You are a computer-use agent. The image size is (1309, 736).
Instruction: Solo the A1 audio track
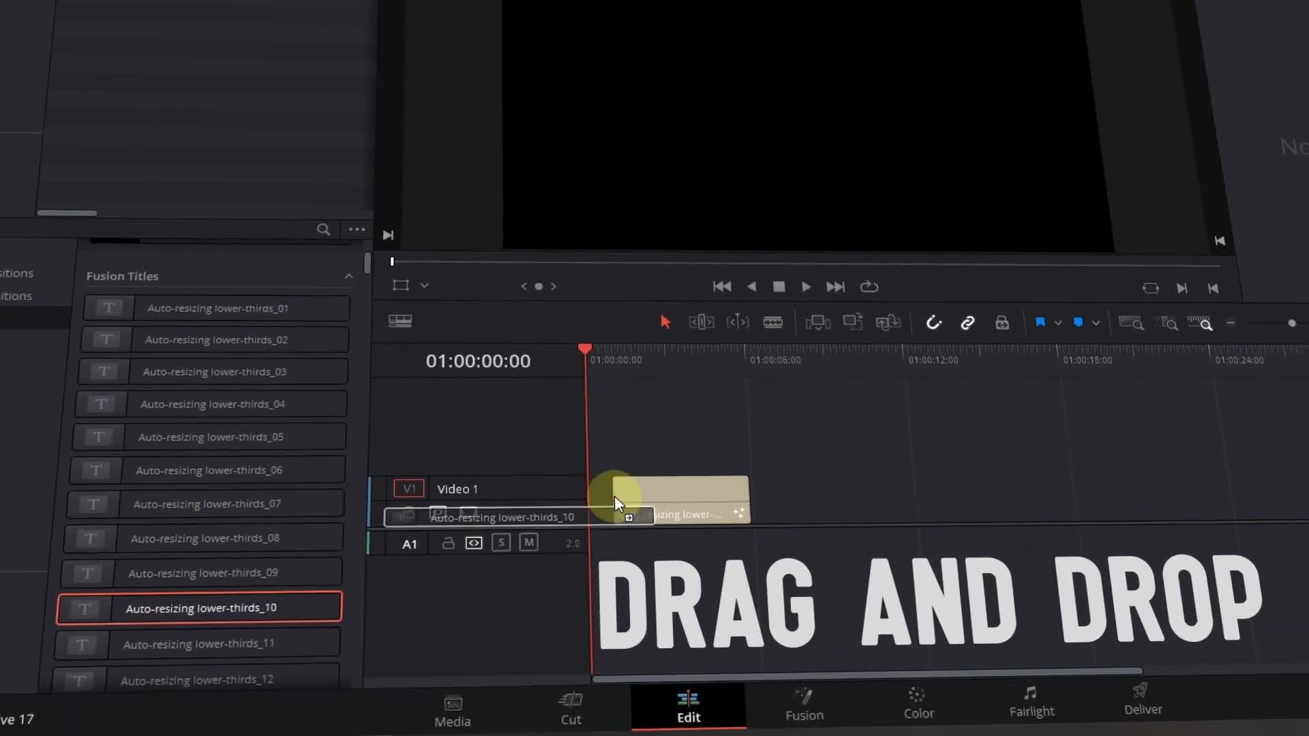coord(501,542)
